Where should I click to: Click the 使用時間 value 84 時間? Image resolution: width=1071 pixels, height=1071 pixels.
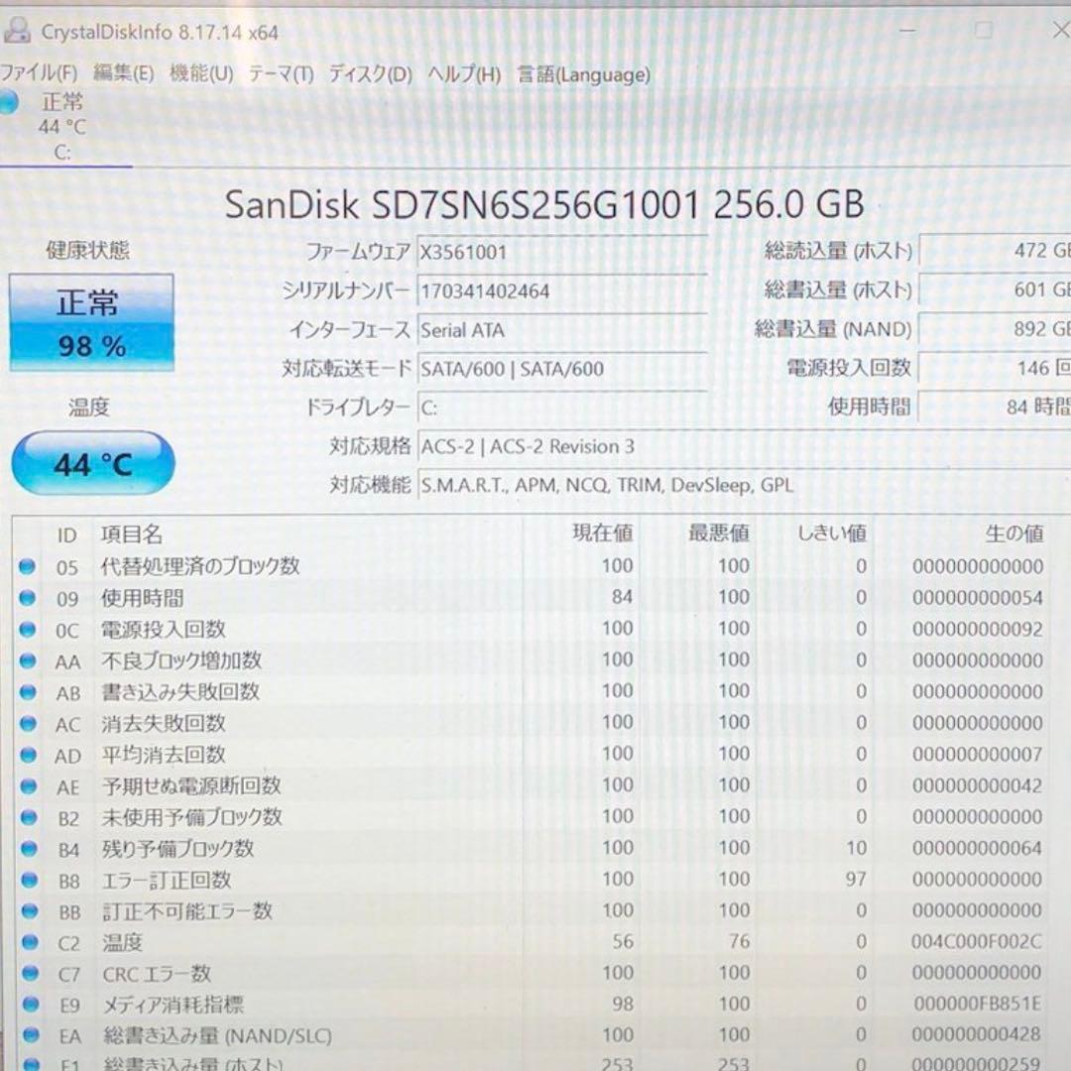[996, 408]
